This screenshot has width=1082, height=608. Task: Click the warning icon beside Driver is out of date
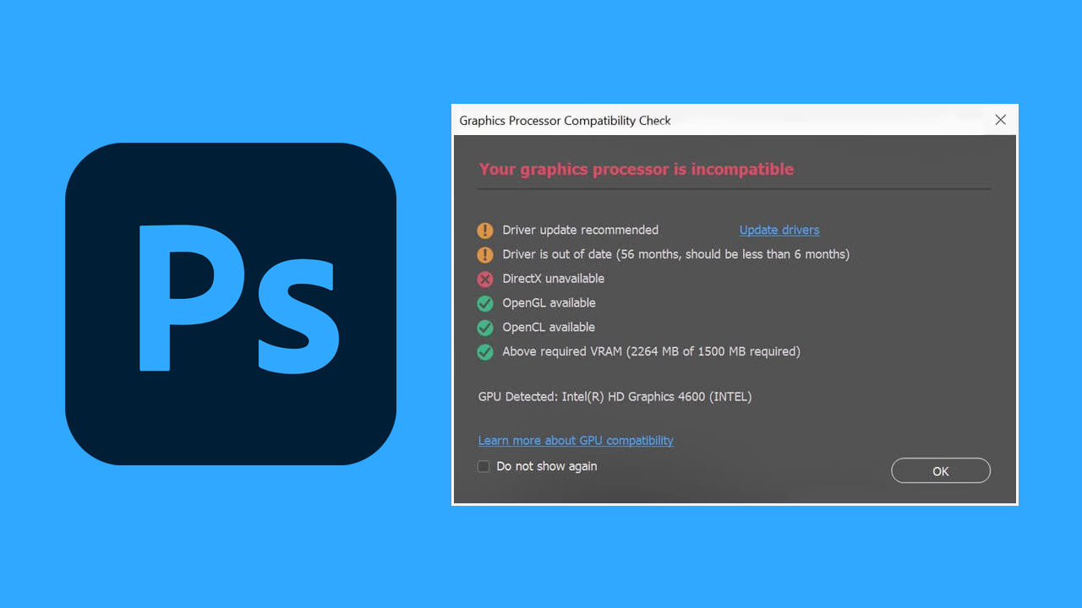(485, 254)
